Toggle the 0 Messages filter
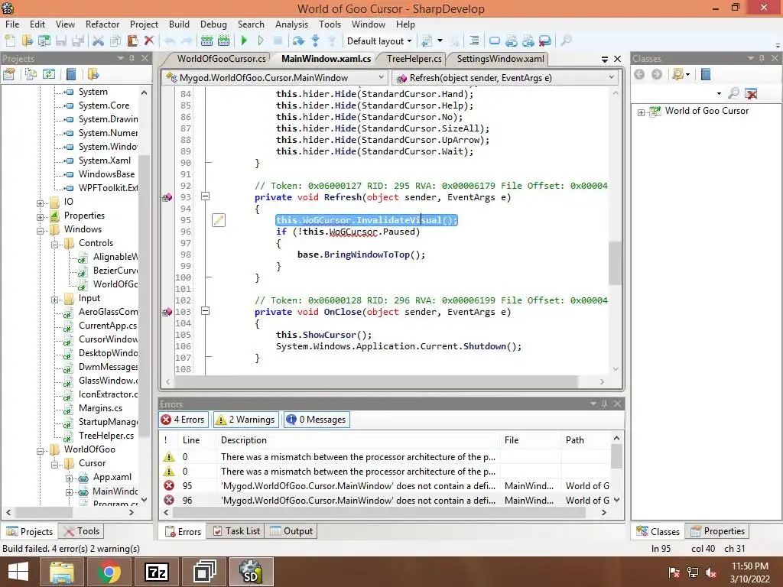Image resolution: width=783 pixels, height=587 pixels. [x=317, y=420]
